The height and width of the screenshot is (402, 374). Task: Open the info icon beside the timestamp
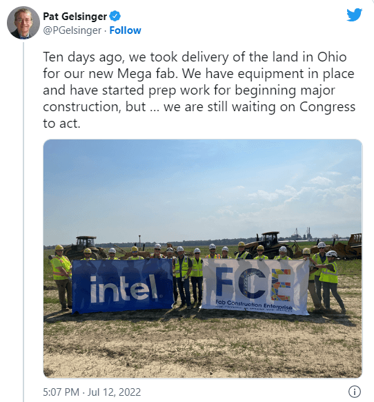pos(355,392)
